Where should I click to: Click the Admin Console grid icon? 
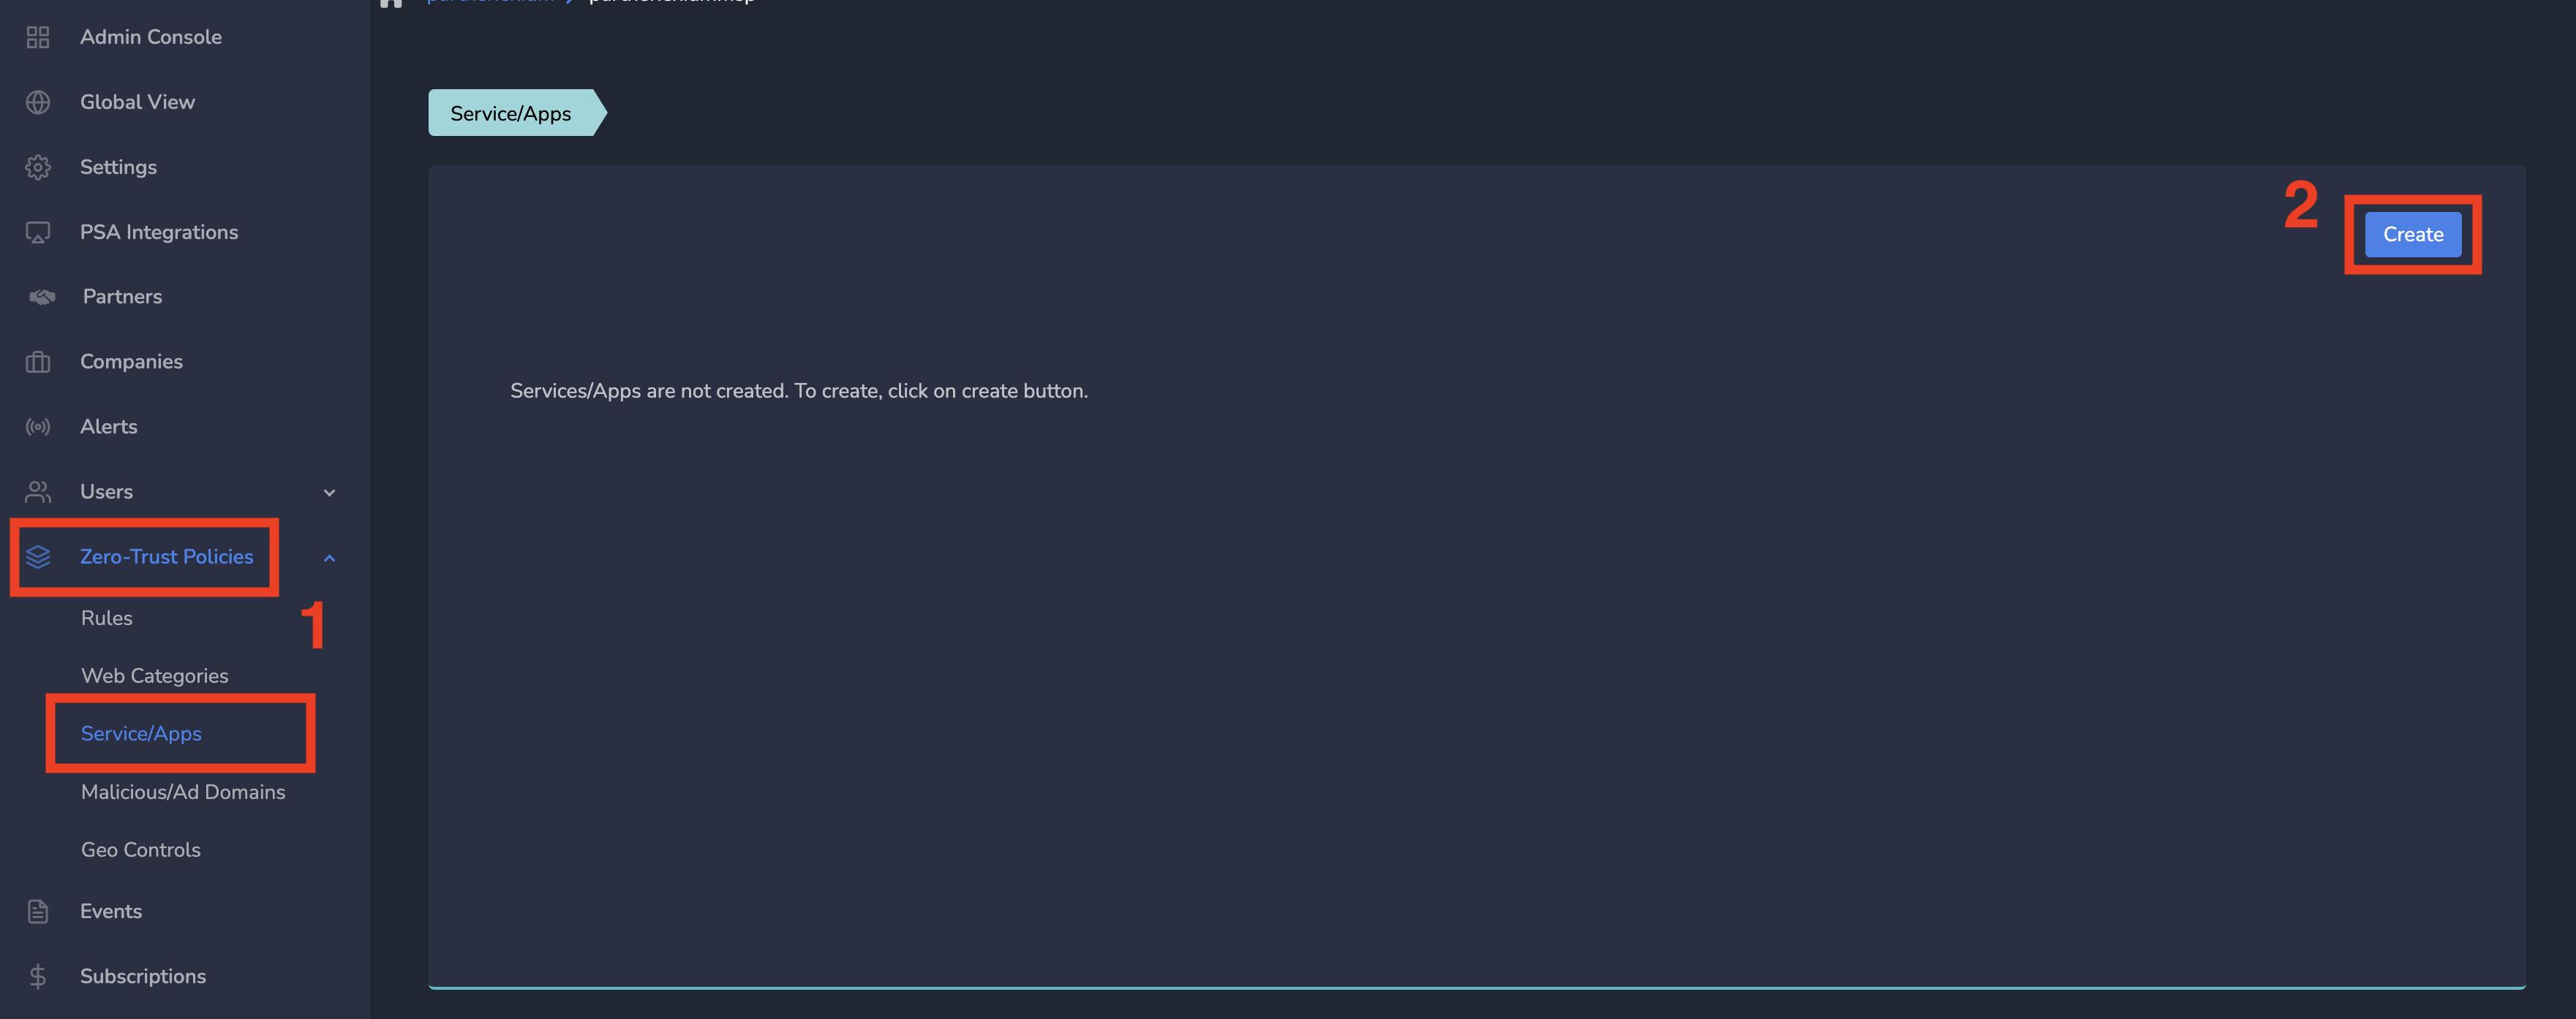point(38,37)
